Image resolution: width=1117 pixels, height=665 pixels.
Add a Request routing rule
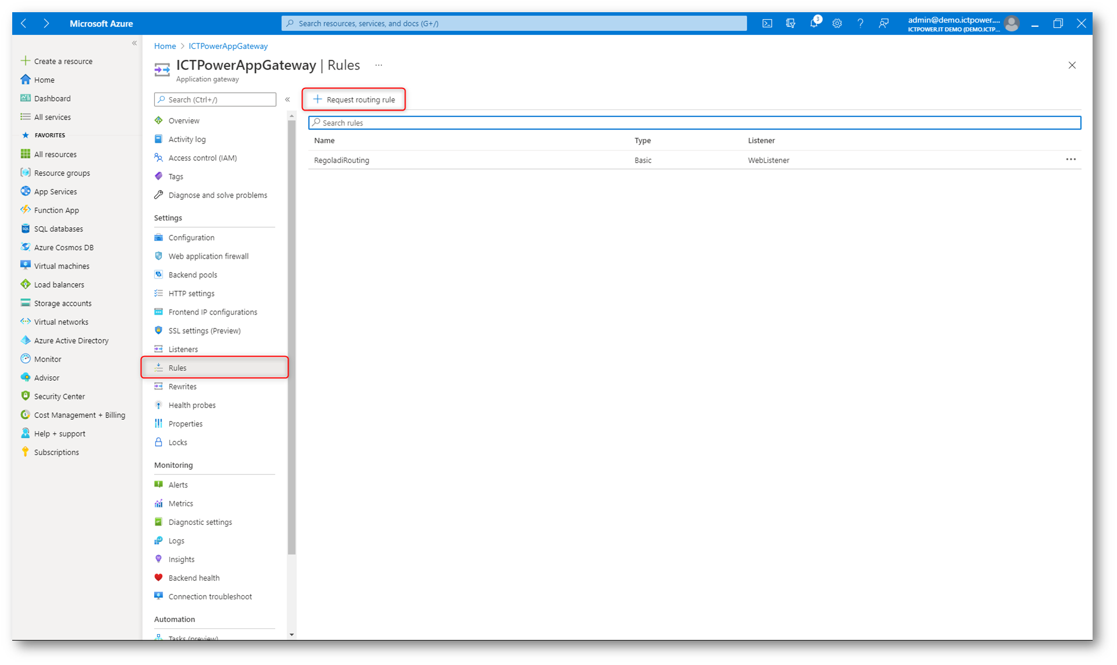354,99
